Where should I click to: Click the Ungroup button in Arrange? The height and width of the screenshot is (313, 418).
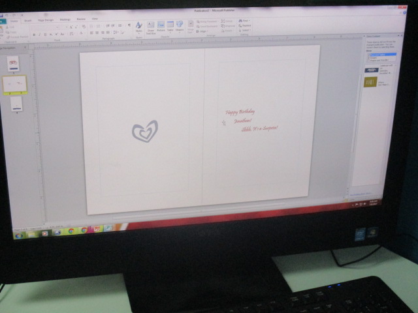228,26
